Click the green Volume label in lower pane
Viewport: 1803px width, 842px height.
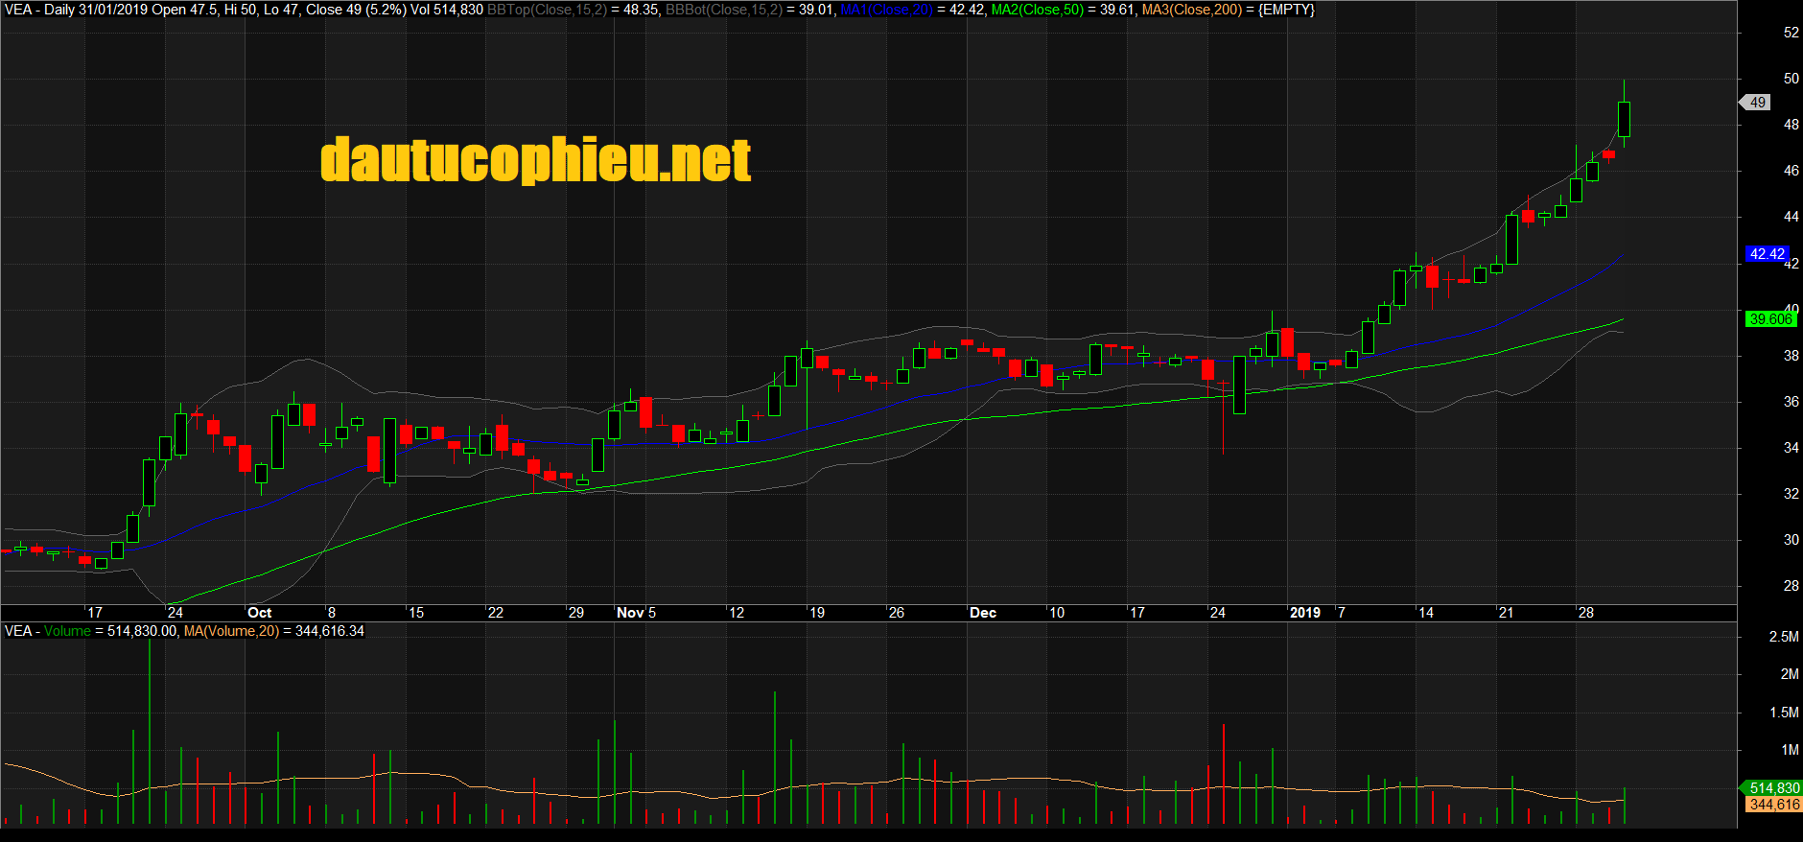click(67, 631)
